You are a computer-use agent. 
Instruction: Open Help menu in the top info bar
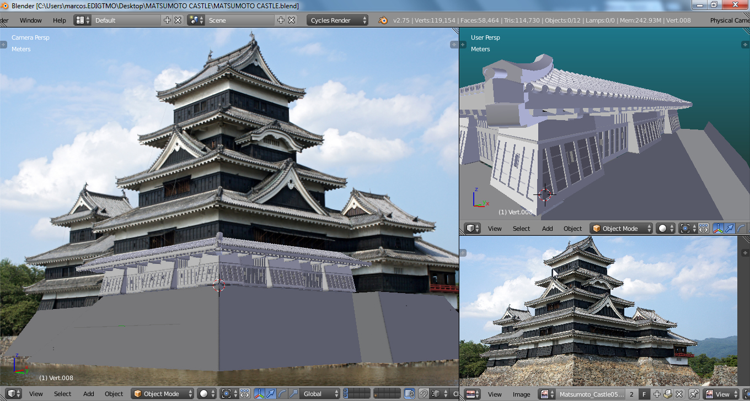click(60, 20)
